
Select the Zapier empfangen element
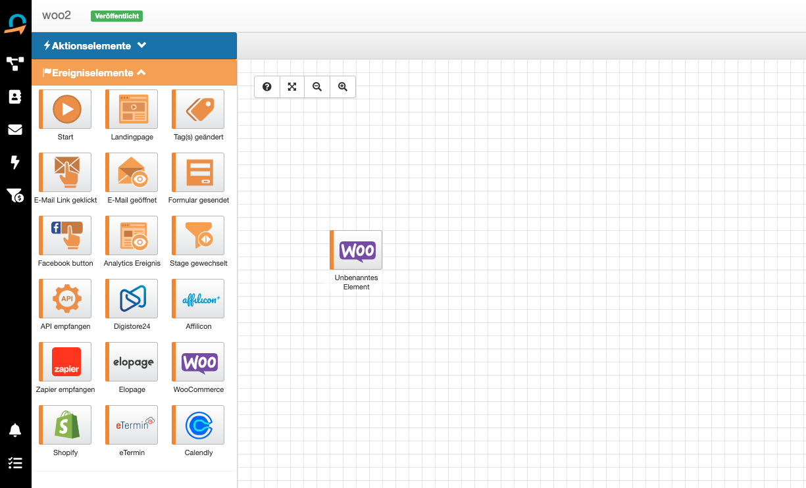66,362
